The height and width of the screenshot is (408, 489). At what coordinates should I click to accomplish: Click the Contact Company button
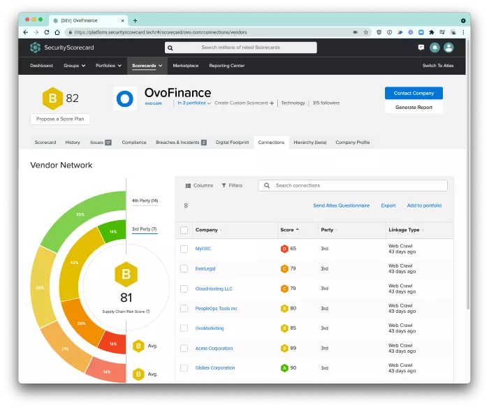(414, 93)
